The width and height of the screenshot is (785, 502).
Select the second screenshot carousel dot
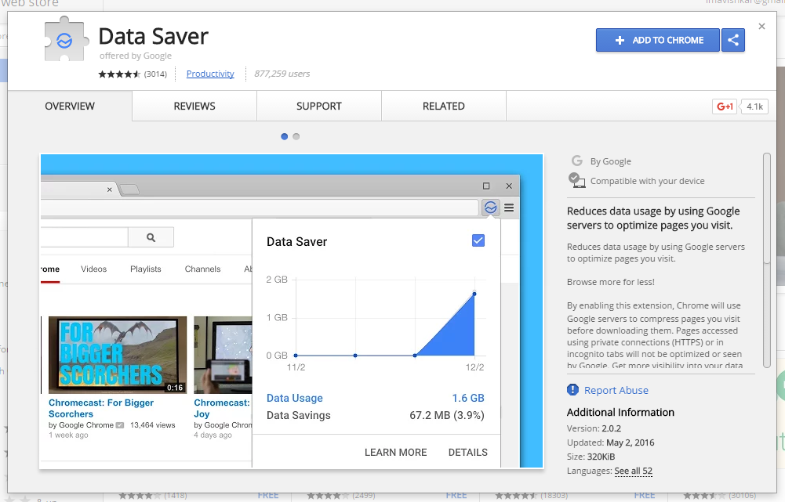point(296,136)
